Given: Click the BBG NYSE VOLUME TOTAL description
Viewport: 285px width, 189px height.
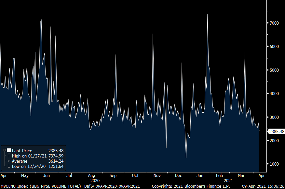Looking at the screenshot, I should click(x=55, y=186).
